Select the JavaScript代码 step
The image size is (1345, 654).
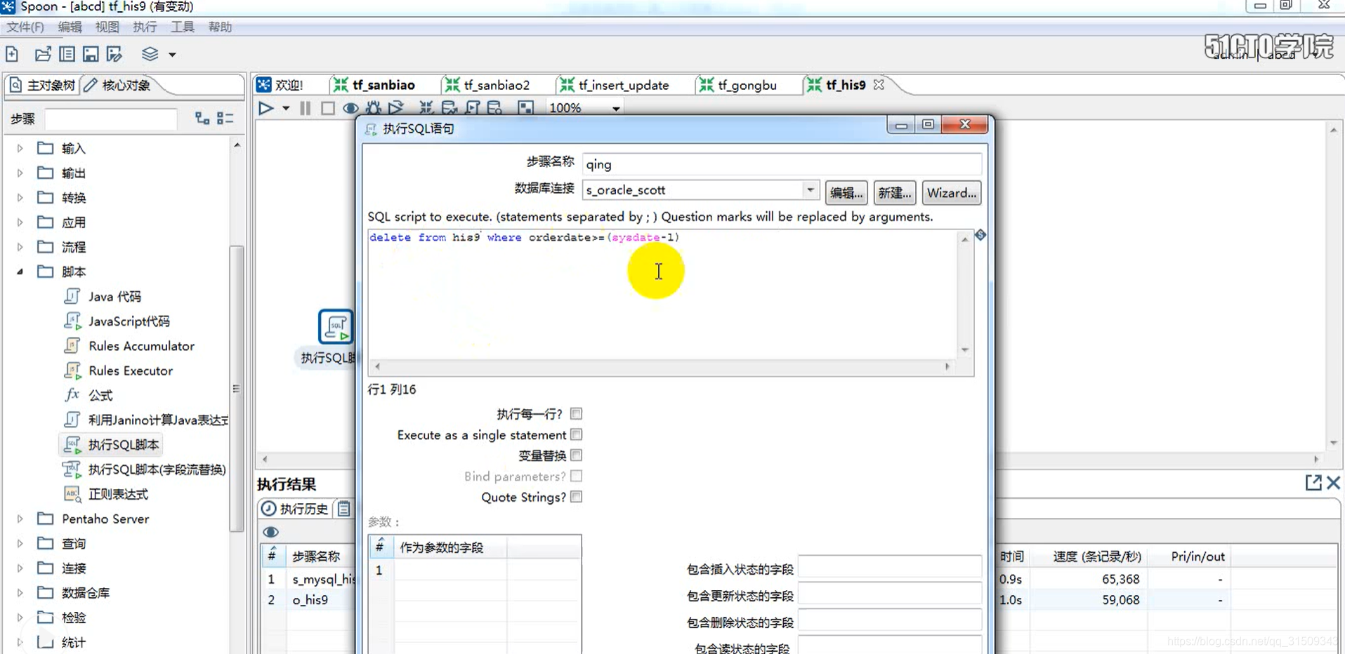tap(117, 321)
